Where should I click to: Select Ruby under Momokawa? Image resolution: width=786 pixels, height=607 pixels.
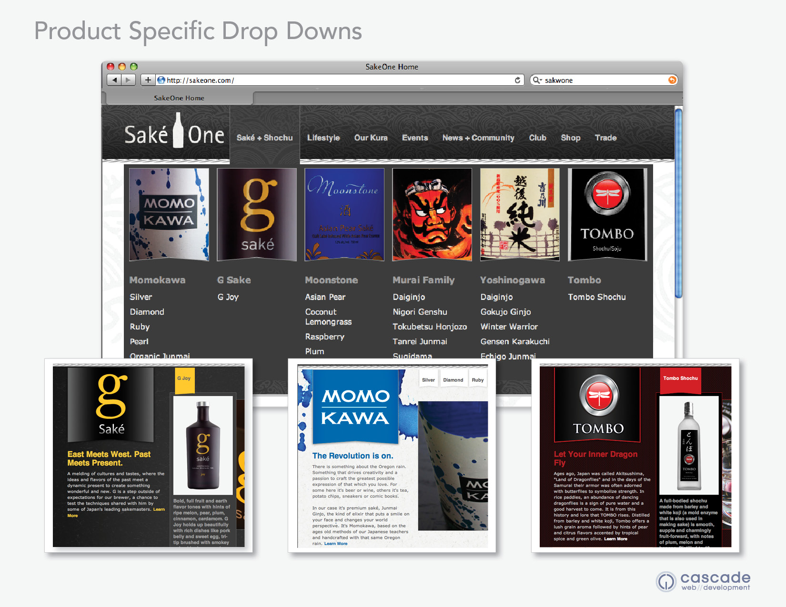pos(140,327)
